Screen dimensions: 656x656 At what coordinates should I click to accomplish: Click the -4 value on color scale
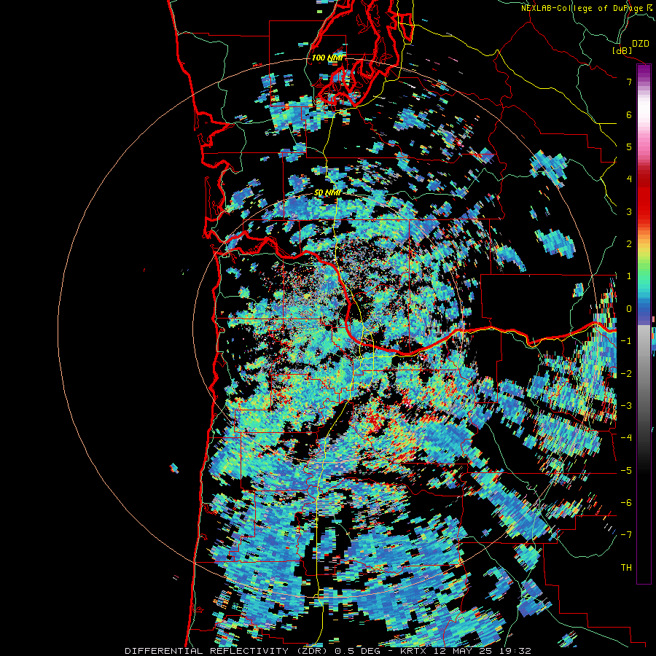coord(626,438)
